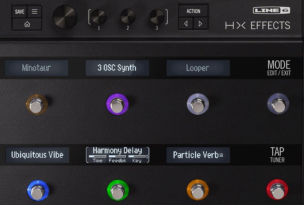Screen dimensions: 304x205
Task: Click the Time parameter bar
Action: [x=97, y=156]
